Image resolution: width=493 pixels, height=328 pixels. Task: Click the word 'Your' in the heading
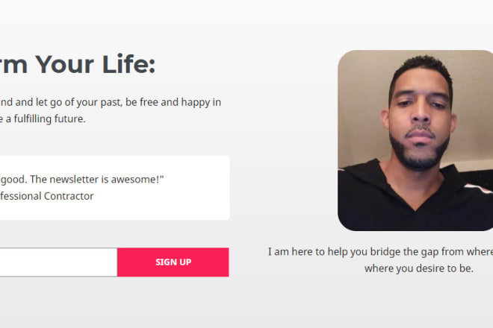click(64, 64)
